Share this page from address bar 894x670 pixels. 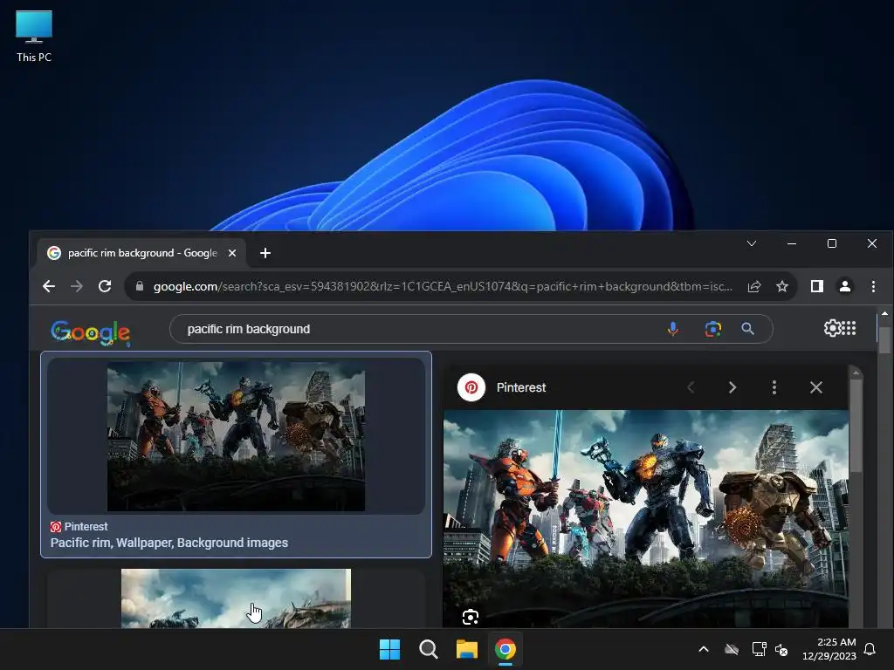pyautogui.click(x=754, y=286)
